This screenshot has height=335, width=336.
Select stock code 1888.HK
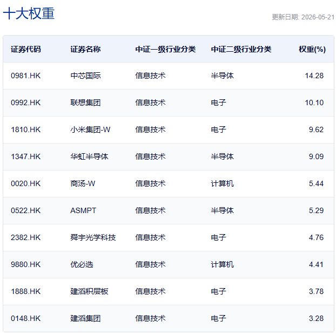[x=26, y=291]
